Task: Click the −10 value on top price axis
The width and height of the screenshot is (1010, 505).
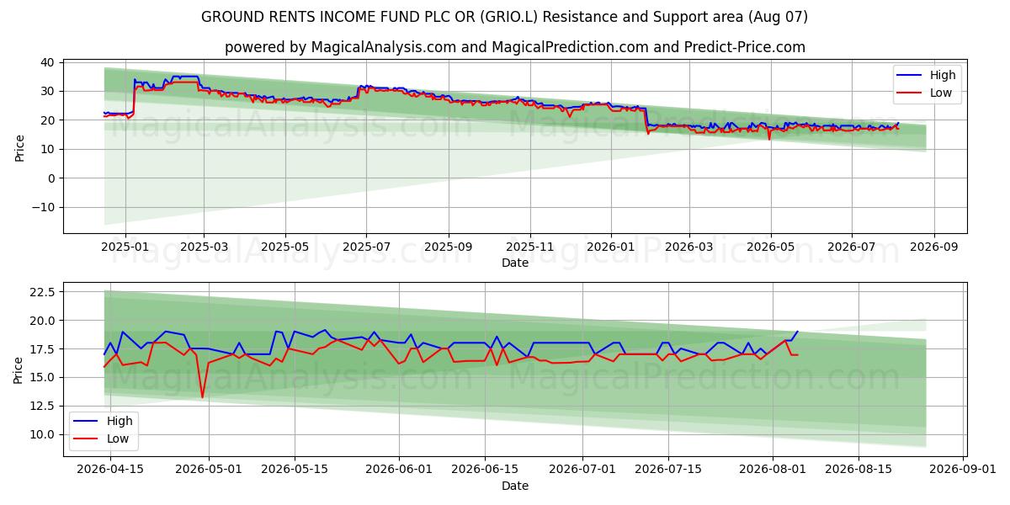Action: [x=43, y=207]
